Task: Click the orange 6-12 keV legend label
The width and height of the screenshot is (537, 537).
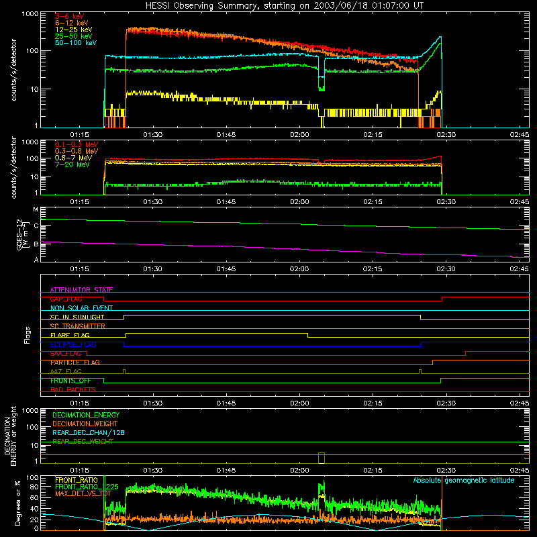Action: click(x=72, y=23)
